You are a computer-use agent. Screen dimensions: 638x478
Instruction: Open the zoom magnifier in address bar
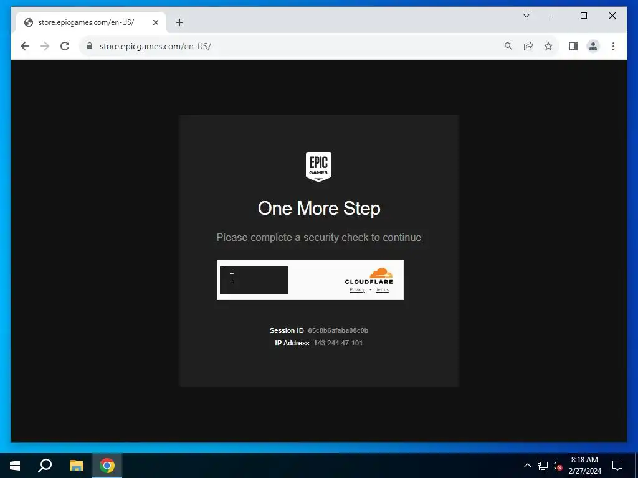pyautogui.click(x=508, y=46)
